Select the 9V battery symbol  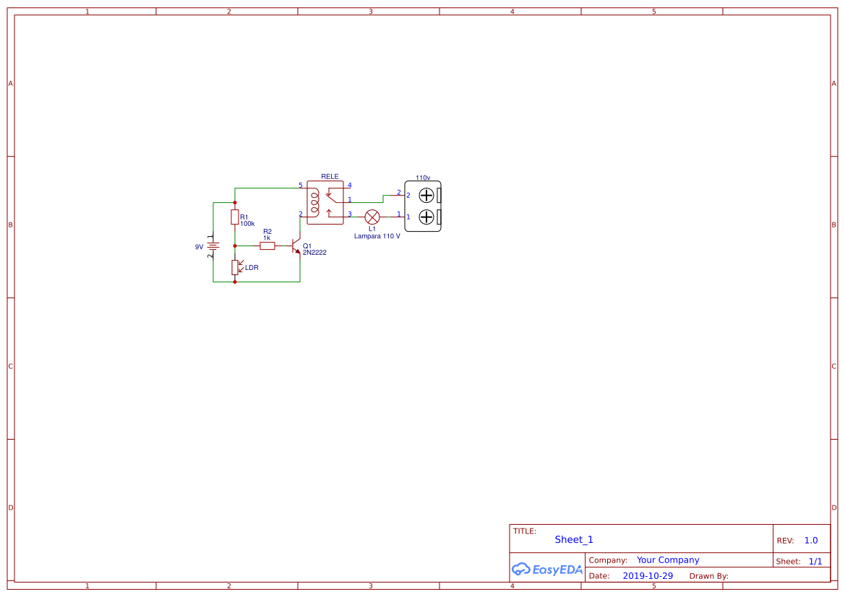pyautogui.click(x=213, y=245)
